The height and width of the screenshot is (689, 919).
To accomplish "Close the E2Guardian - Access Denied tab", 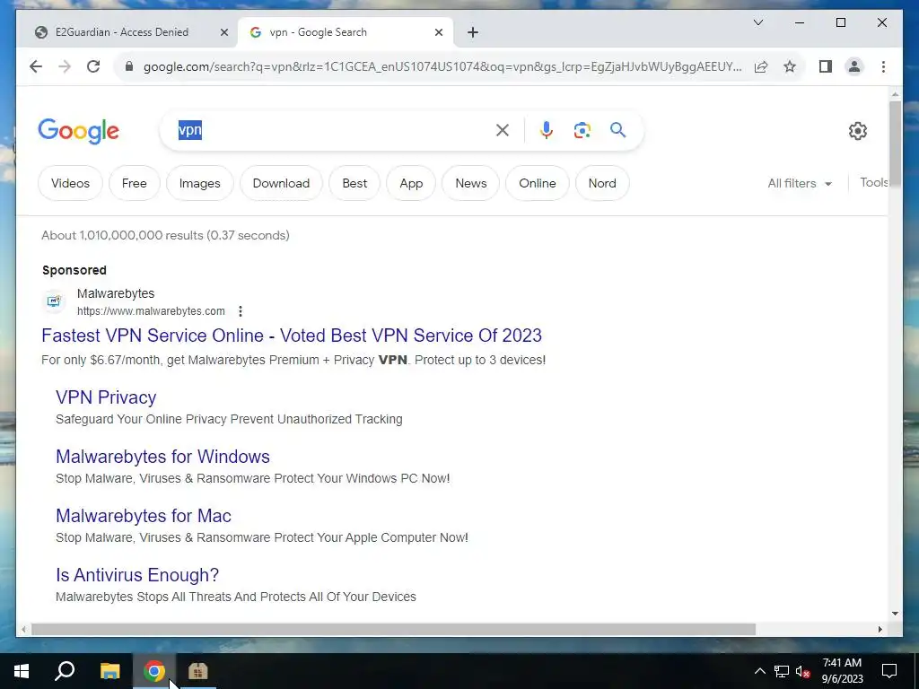I will tap(223, 32).
